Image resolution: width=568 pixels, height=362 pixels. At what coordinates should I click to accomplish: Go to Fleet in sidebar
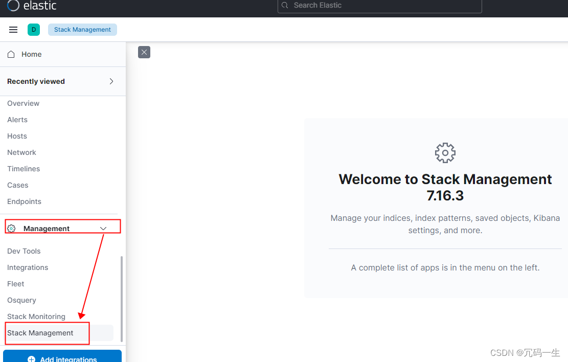[x=16, y=284]
